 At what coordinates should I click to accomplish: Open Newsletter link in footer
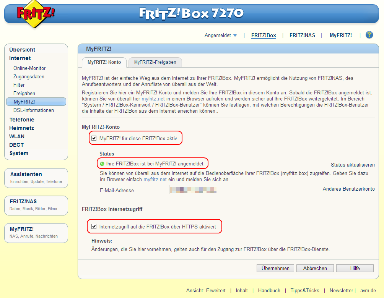(x=341, y=291)
